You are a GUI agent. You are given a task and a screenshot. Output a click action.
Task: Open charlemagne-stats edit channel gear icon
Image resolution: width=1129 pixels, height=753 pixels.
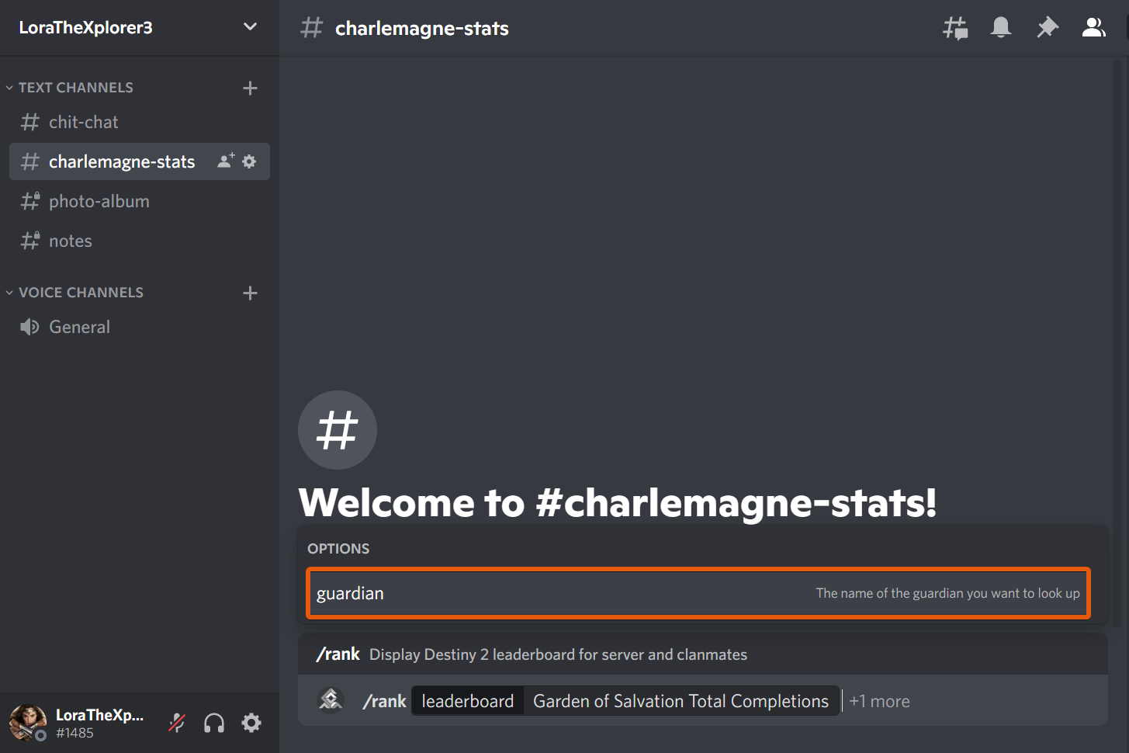[x=249, y=161]
